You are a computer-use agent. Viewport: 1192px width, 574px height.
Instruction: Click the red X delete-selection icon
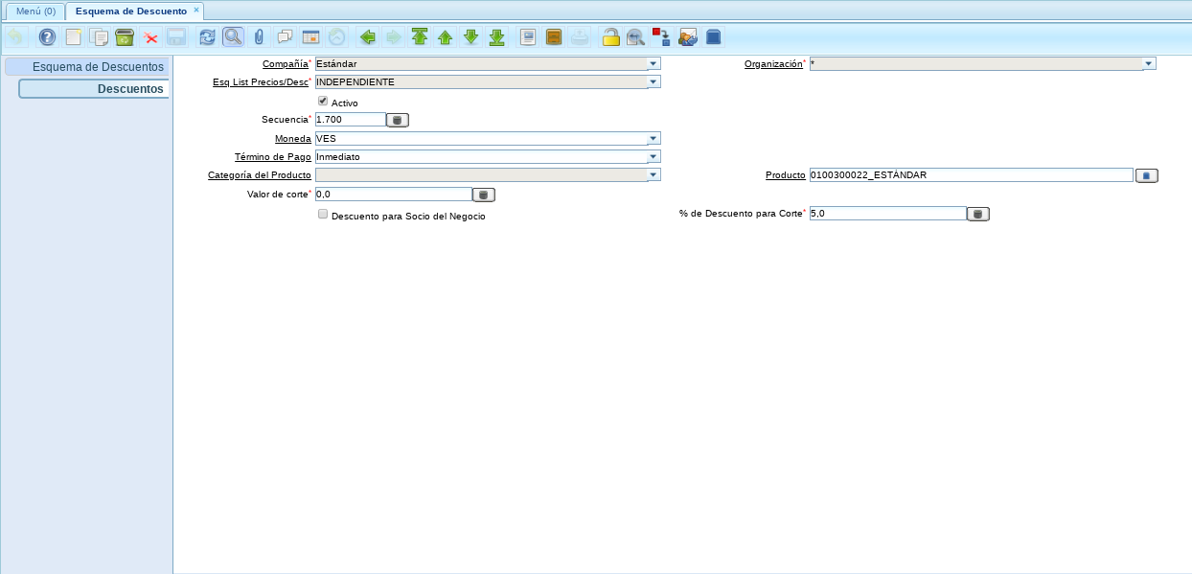(x=150, y=37)
